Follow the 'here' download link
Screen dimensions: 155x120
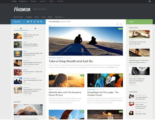pos(112,67)
